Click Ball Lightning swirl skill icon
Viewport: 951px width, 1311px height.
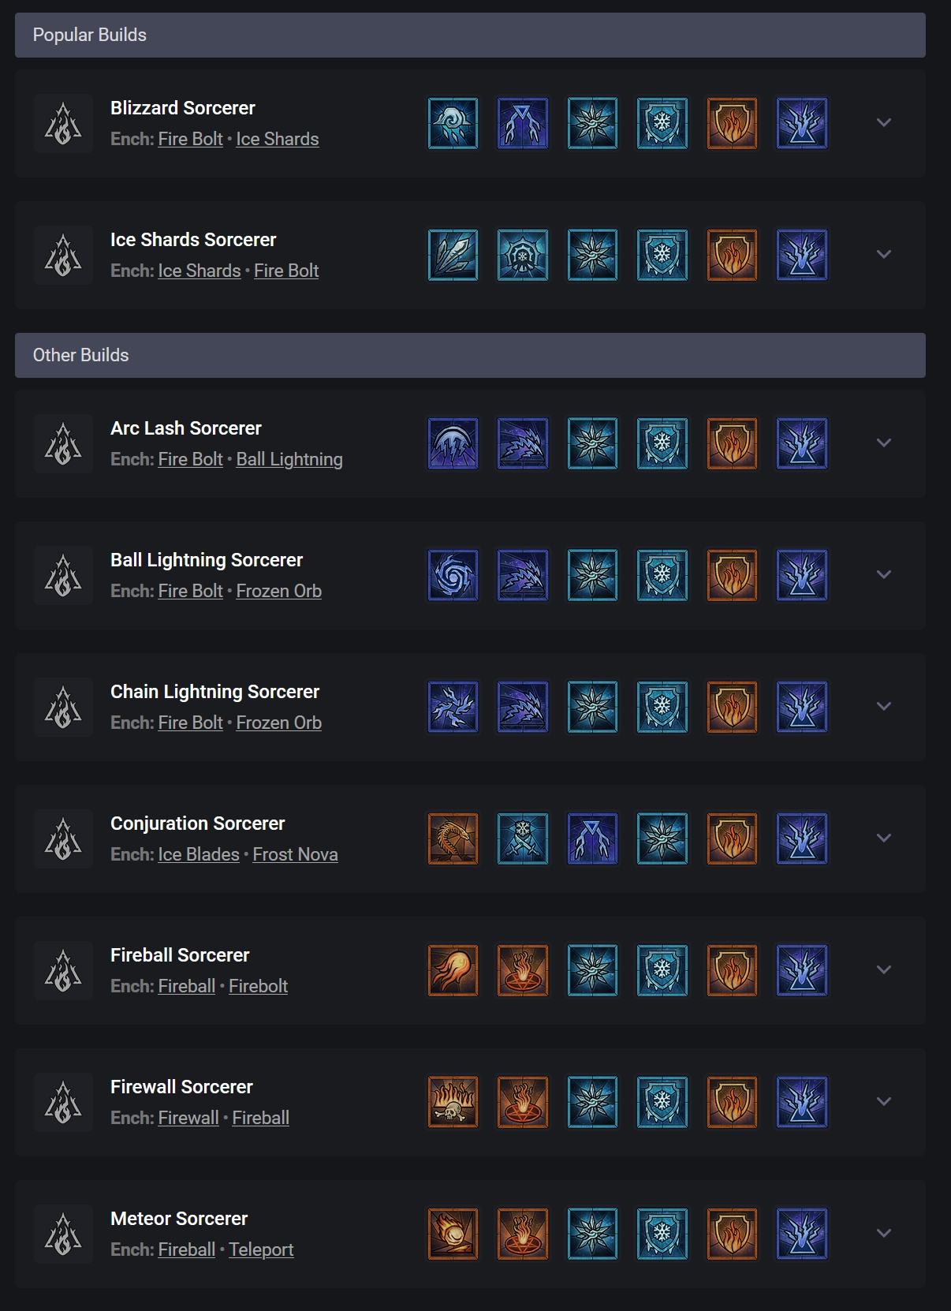[453, 575]
